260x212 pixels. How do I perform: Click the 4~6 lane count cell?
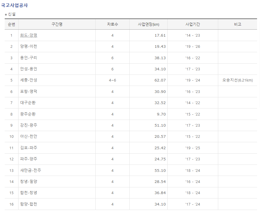112,80
